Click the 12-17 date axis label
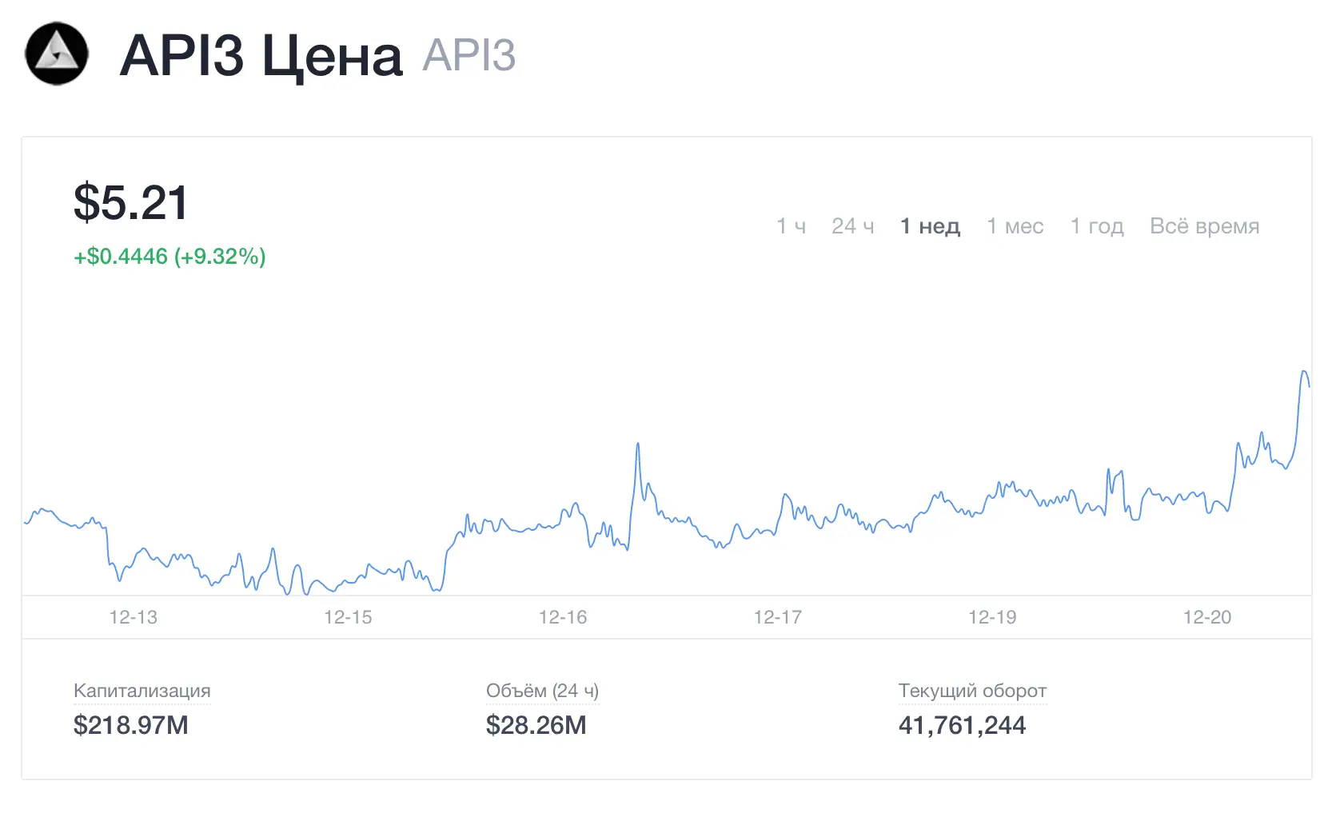Image resolution: width=1332 pixels, height=825 pixels. (x=777, y=617)
